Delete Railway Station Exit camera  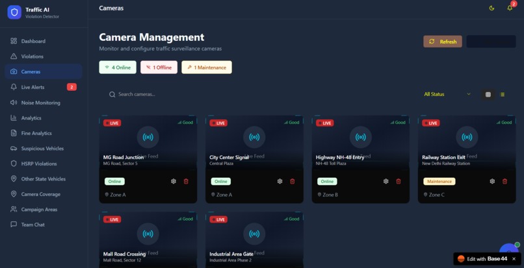[x=505, y=181]
